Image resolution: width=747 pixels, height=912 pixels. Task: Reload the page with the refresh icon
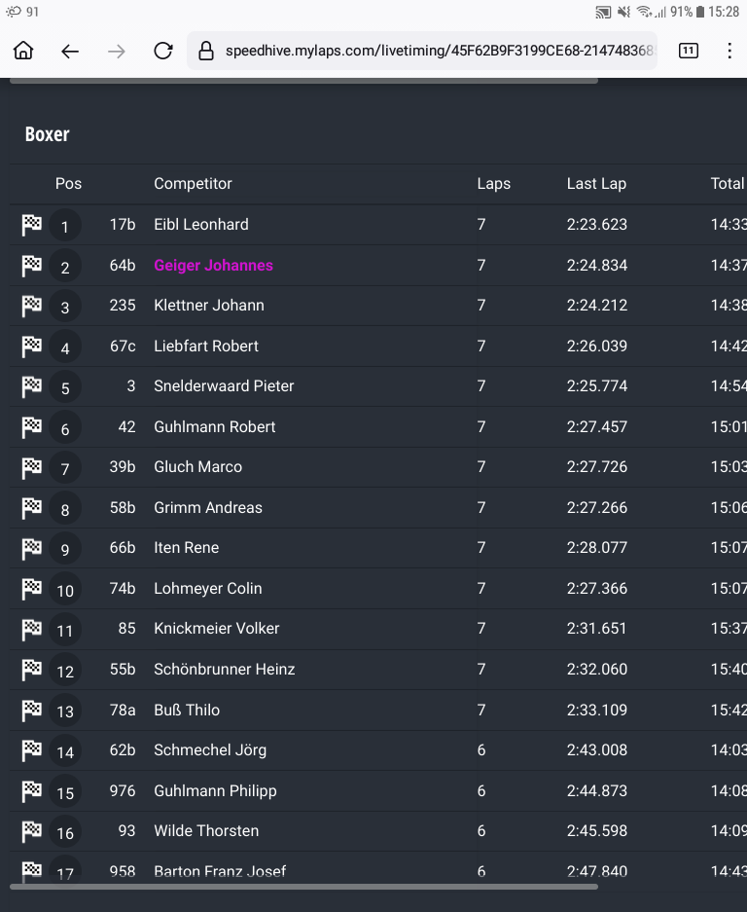163,51
